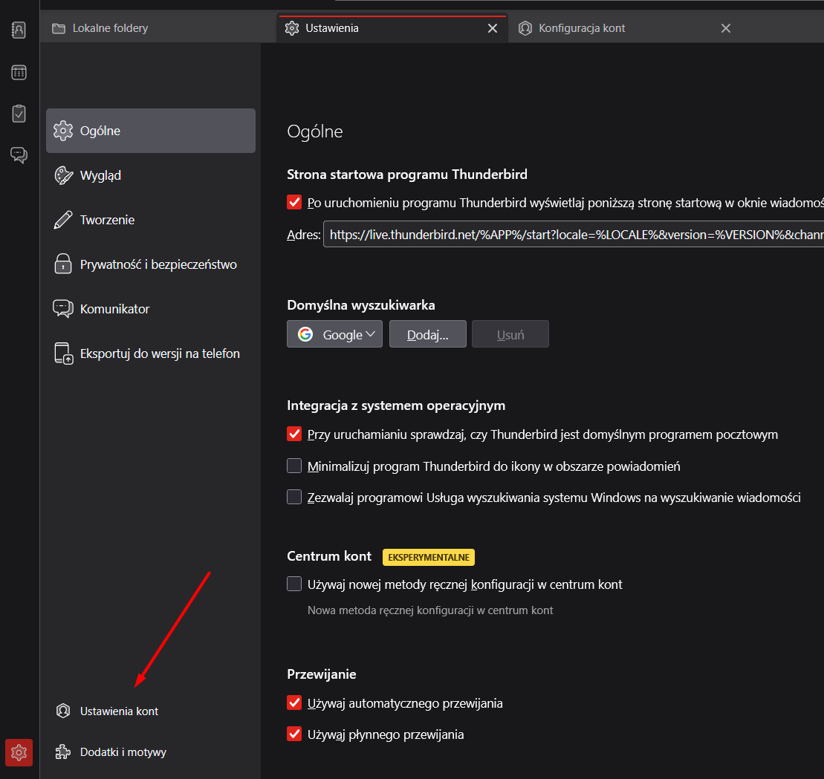Select the Ogólne settings category
This screenshot has width=824, height=779.
point(151,131)
